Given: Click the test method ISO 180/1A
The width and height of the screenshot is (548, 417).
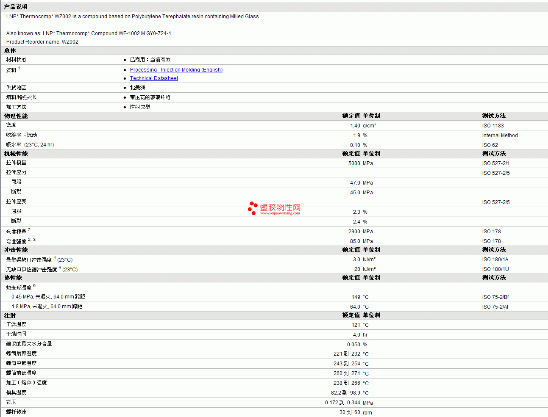Looking at the screenshot, I should tap(495, 260).
